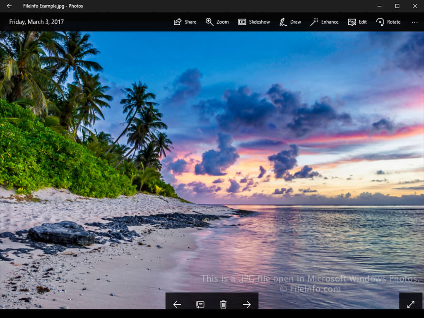Open the Zoom magnifier tool
This screenshot has width=424, height=318.
(x=217, y=22)
